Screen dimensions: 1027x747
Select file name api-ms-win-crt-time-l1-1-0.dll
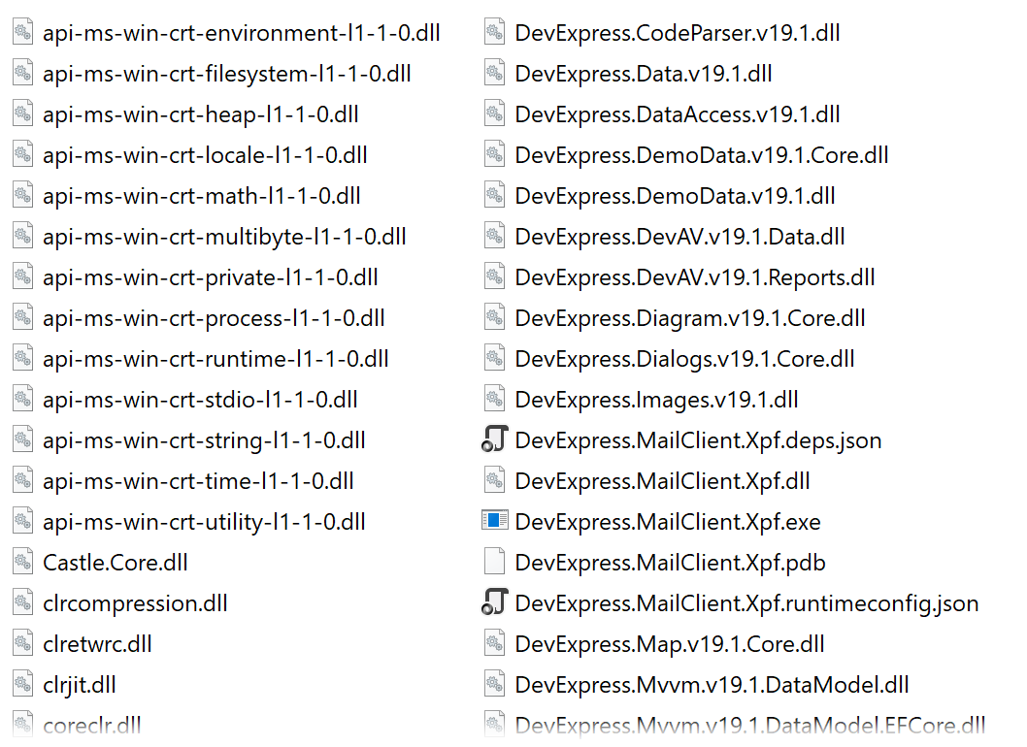coord(198,481)
